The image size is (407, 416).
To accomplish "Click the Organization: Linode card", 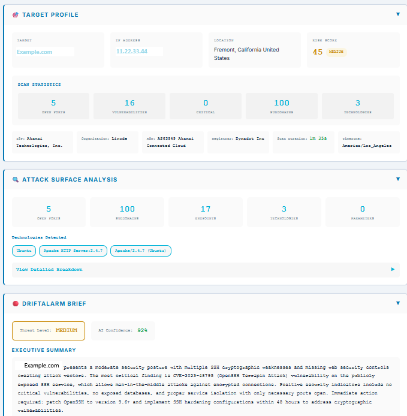I will (107, 142).
